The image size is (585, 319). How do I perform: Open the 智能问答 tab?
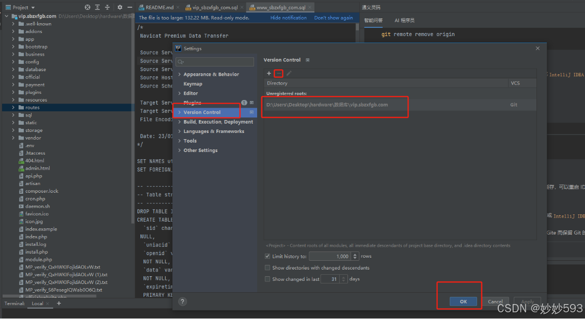[373, 21]
